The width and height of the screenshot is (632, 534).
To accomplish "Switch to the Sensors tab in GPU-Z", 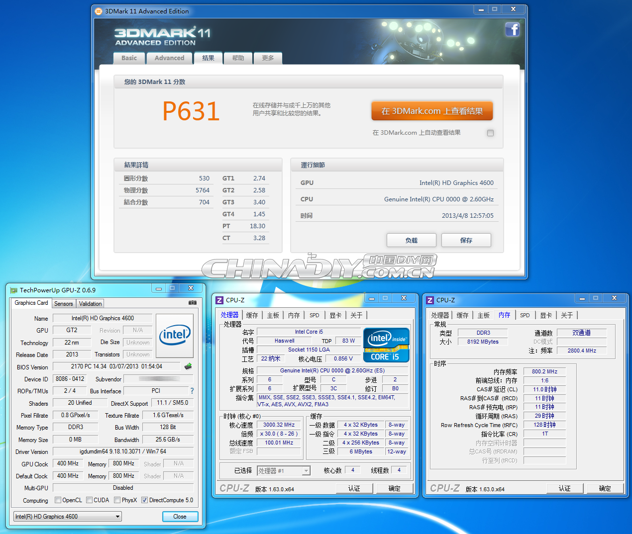I will 63,303.
